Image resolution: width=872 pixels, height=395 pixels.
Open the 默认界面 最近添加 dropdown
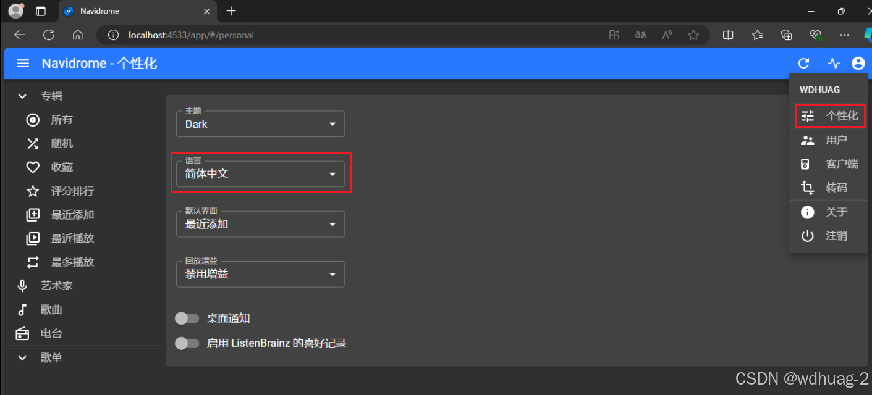pos(260,224)
